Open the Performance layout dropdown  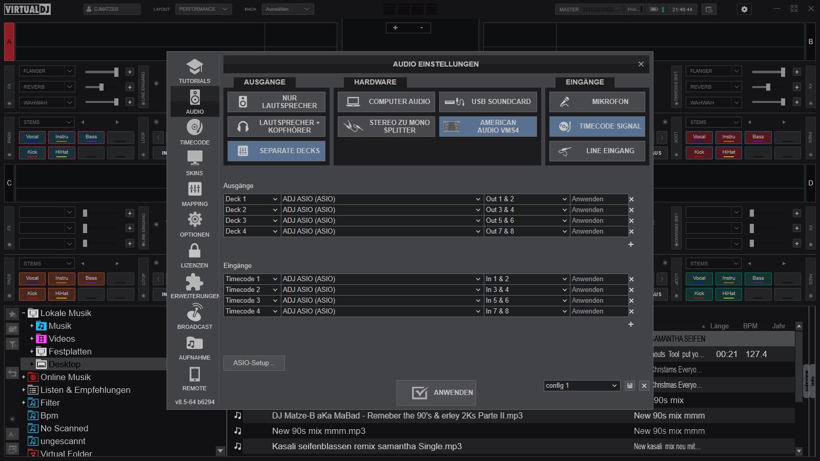(203, 9)
